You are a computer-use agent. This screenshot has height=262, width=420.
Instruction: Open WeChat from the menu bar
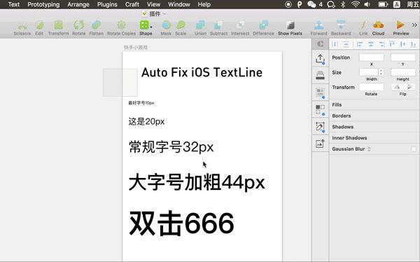(x=311, y=4)
